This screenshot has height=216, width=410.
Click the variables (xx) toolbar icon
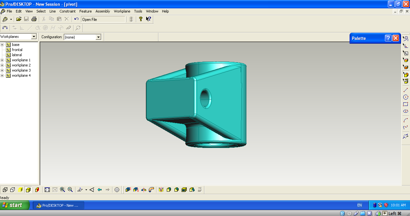pos(5,28)
